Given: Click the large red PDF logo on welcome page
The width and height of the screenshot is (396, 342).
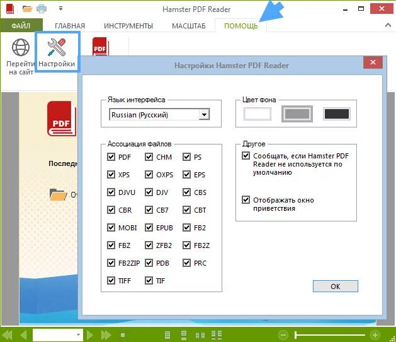Looking at the screenshot, I should point(62,119).
